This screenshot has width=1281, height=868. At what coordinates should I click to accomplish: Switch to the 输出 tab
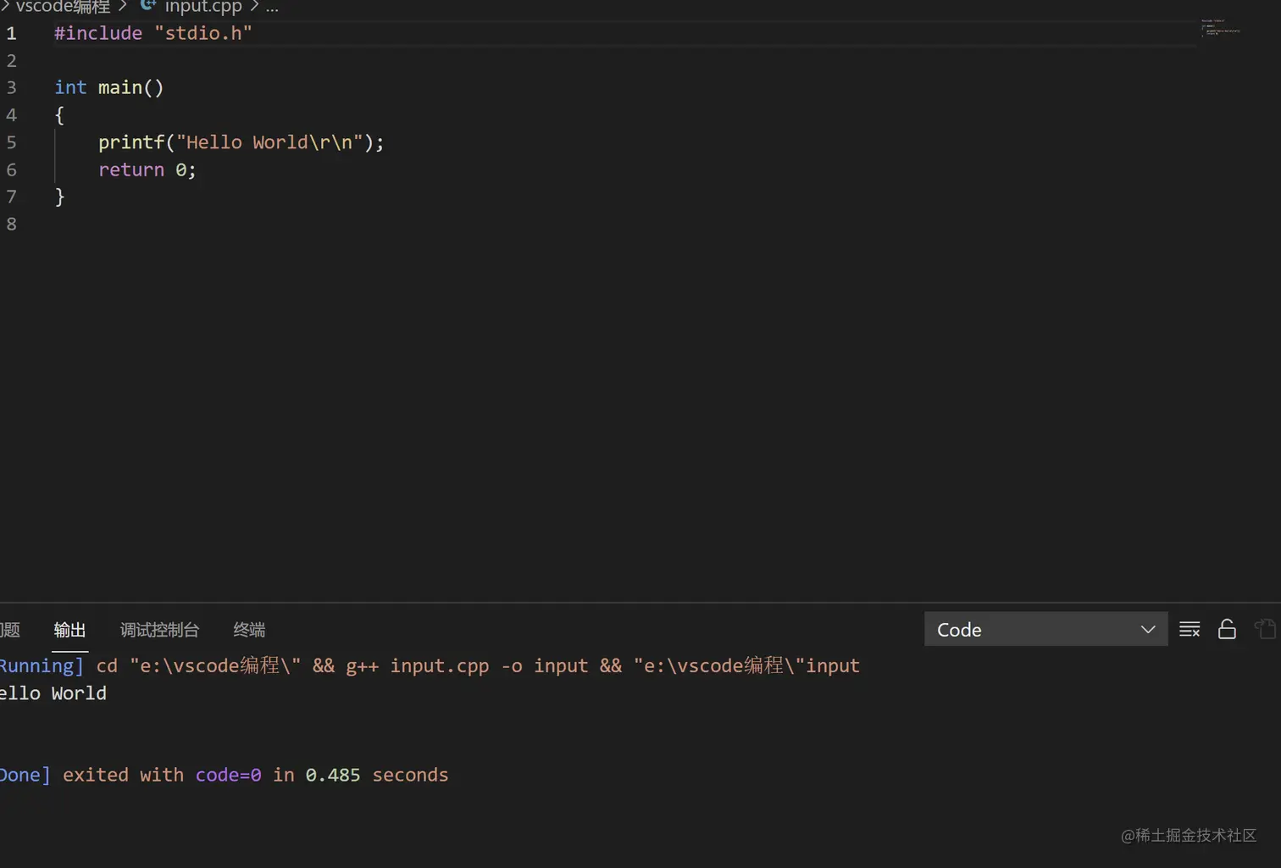69,630
